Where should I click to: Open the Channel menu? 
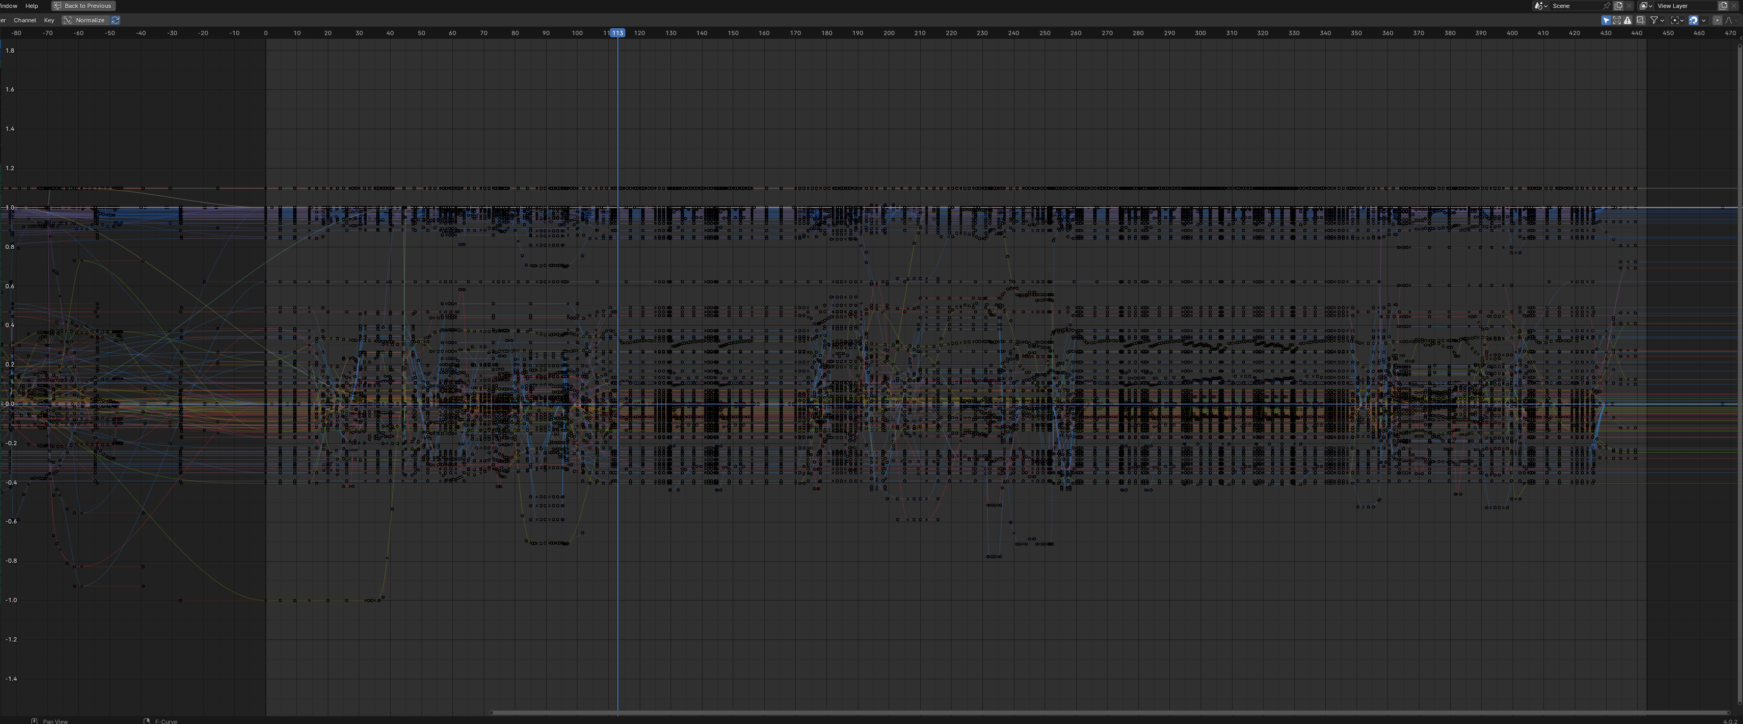[x=24, y=20]
